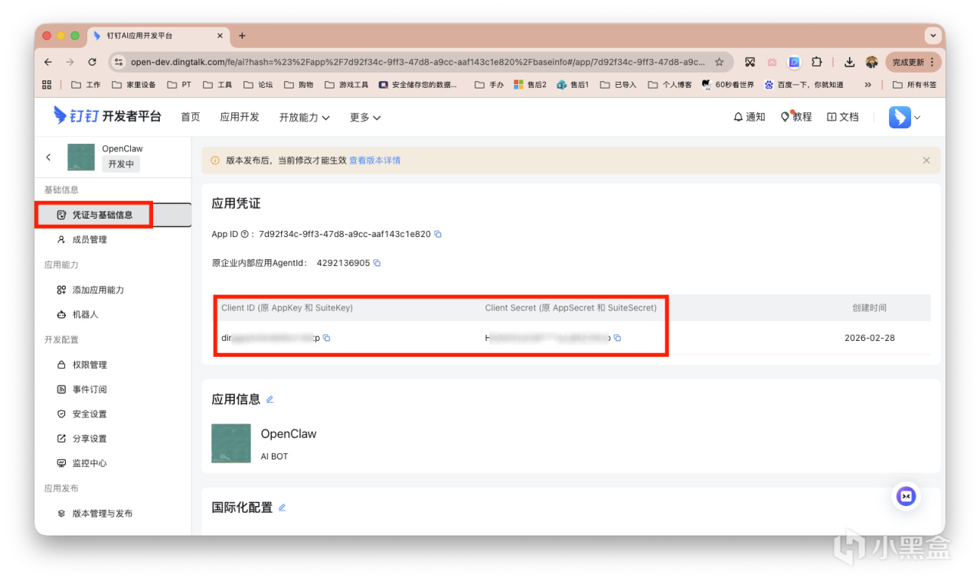Expand the 更多 dropdown
This screenshot has height=581, width=980.
pyautogui.click(x=365, y=117)
